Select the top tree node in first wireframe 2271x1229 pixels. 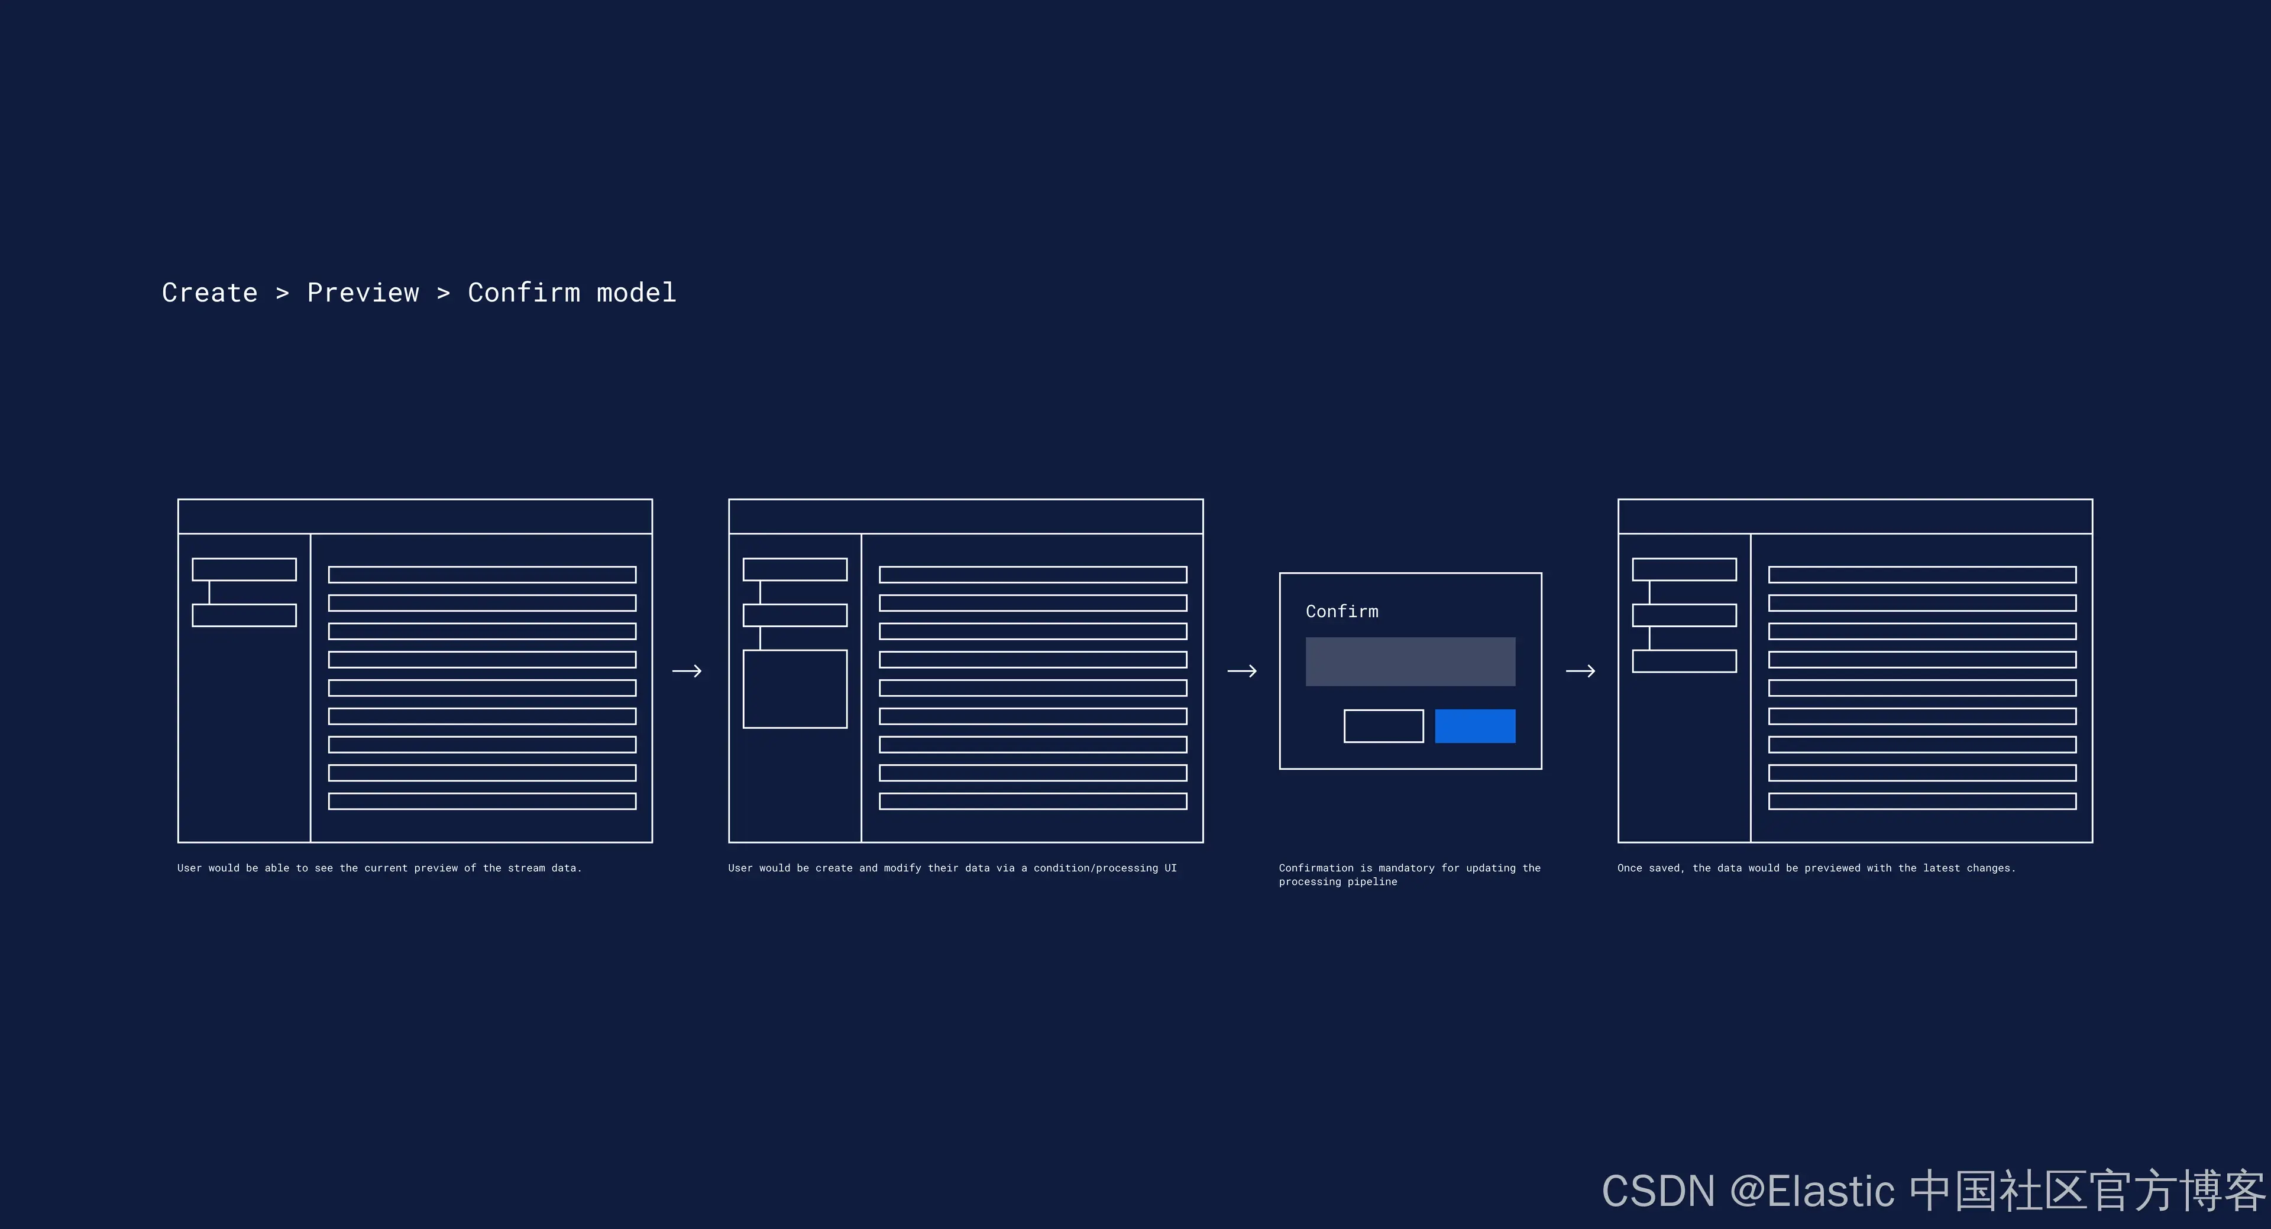[x=244, y=569]
